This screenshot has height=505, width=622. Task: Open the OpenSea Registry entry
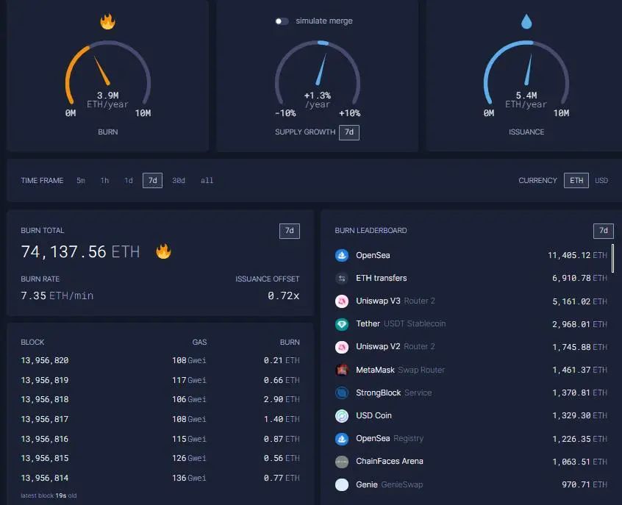click(x=390, y=438)
